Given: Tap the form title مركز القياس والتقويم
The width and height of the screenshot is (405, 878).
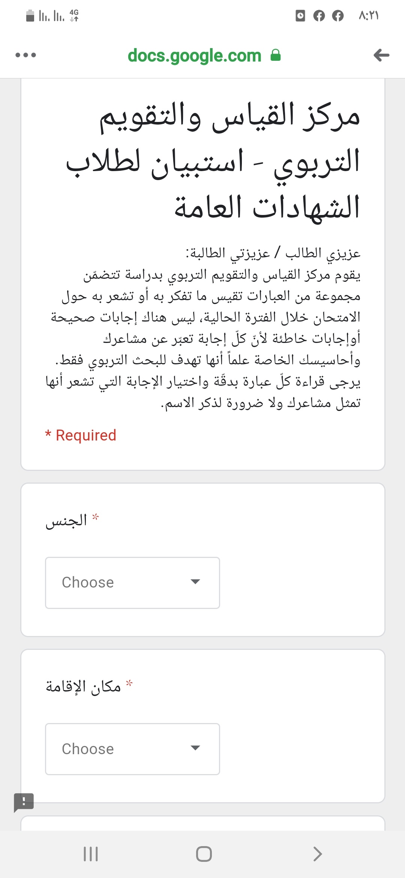Looking at the screenshot, I should 229,117.
